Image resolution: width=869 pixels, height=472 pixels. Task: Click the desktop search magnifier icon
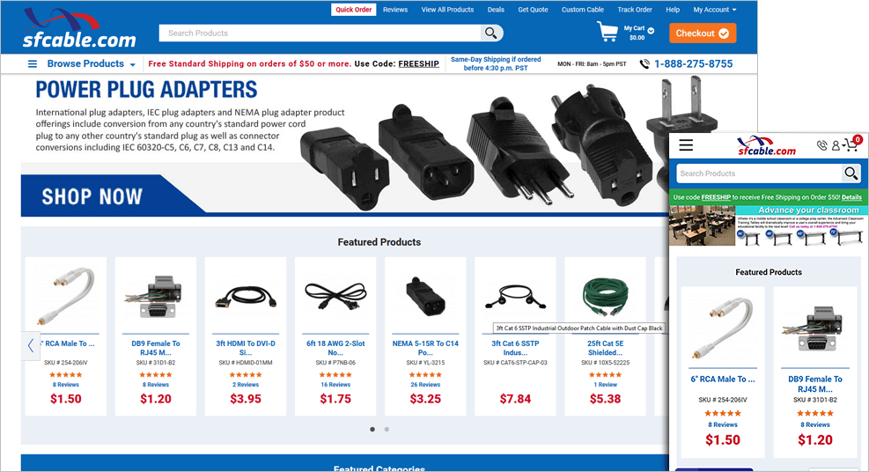[491, 33]
